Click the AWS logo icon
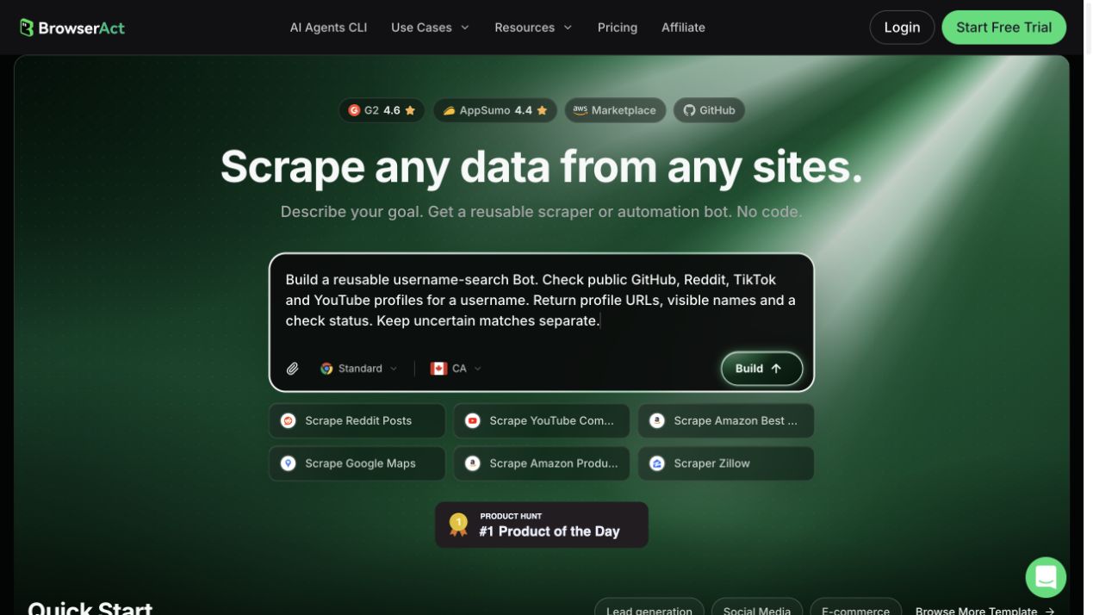This screenshot has height=615, width=1093. [x=581, y=110]
